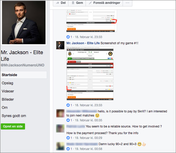
Task: Open the three-dot more options menu
Action: click(x=127, y=3)
